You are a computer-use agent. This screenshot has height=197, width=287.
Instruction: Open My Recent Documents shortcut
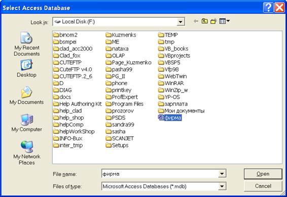click(x=26, y=44)
